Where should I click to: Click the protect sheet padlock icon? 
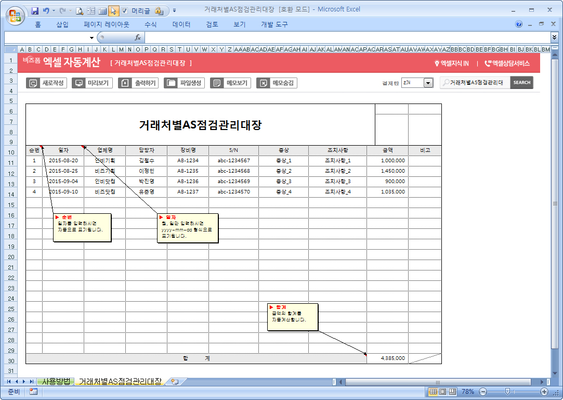(159, 11)
